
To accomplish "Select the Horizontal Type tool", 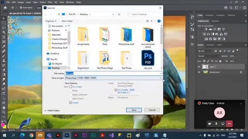I will pos(3,93).
